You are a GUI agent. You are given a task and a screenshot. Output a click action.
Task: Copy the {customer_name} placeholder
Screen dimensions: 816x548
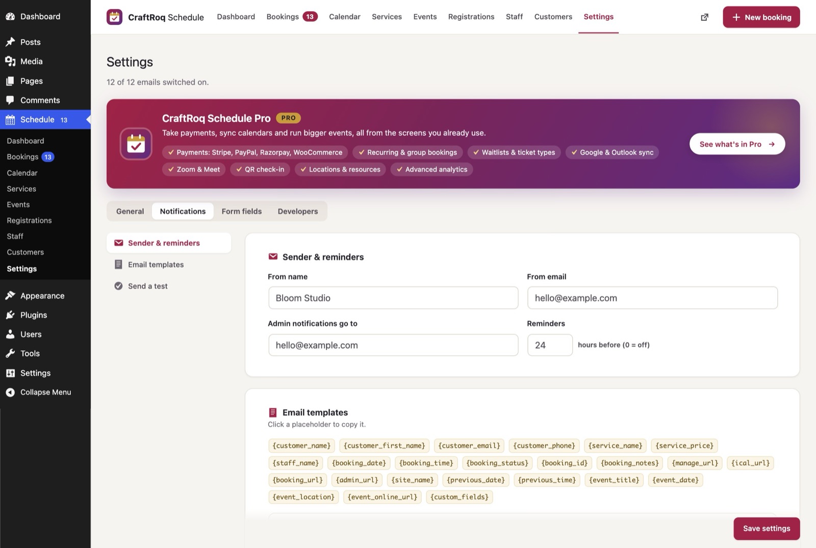pyautogui.click(x=301, y=446)
